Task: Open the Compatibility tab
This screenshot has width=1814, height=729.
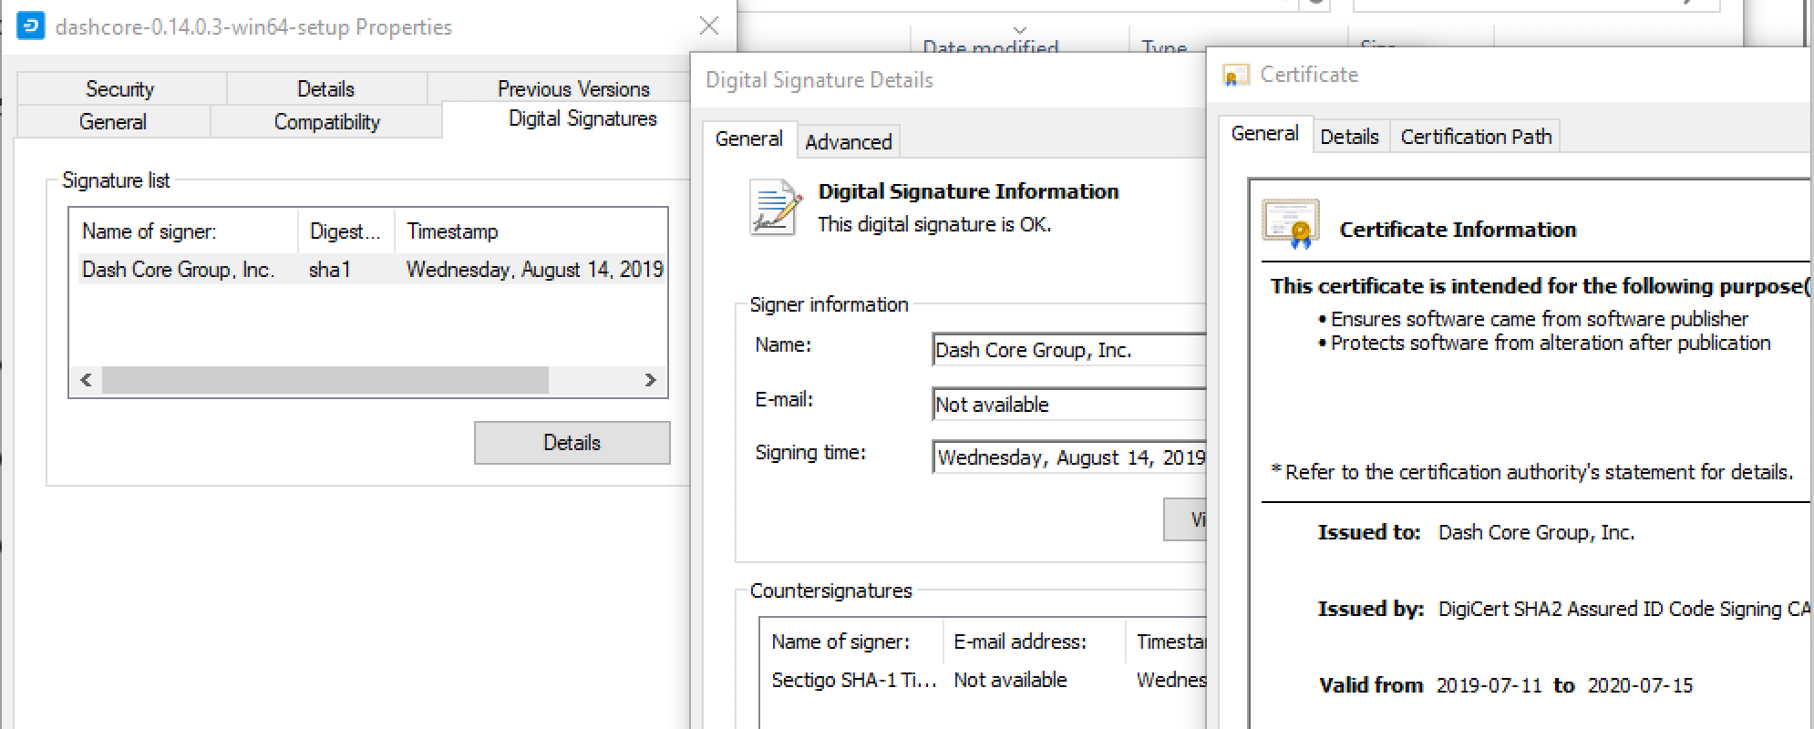Action: click(327, 121)
